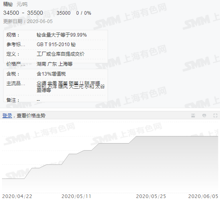
Task: Click the price range 34500 - 35500
Action: click(x=23, y=13)
